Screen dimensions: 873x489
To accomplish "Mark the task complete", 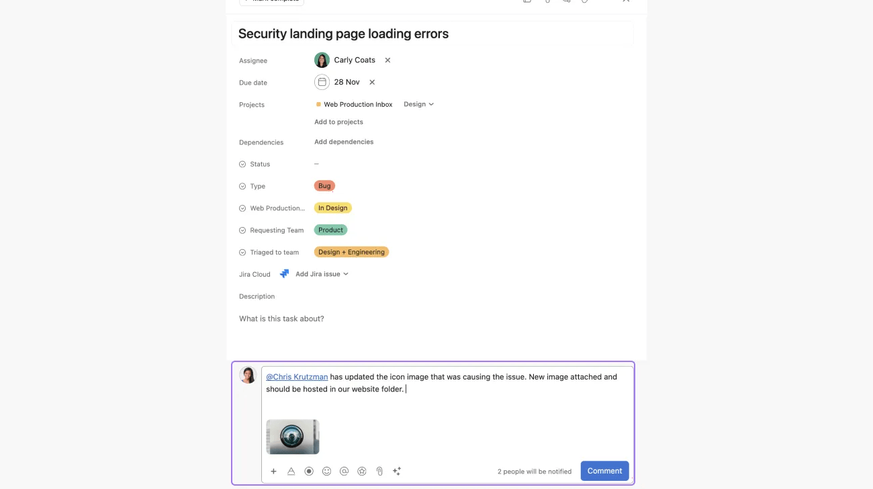I will click(x=271, y=1).
